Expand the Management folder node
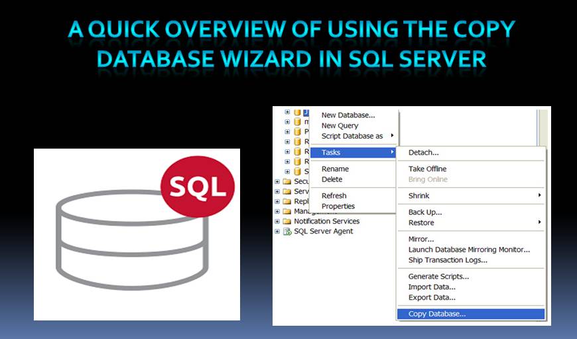 tap(277, 212)
